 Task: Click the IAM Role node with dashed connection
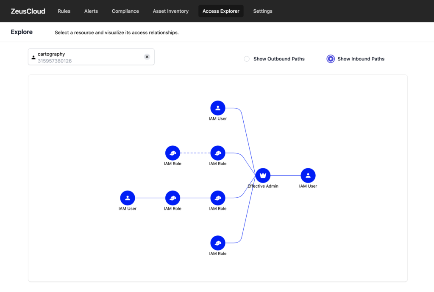(x=172, y=153)
